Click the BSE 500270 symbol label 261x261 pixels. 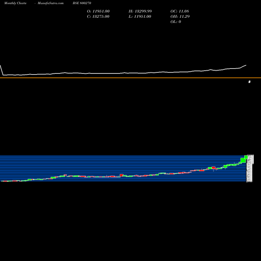(x=82, y=3)
